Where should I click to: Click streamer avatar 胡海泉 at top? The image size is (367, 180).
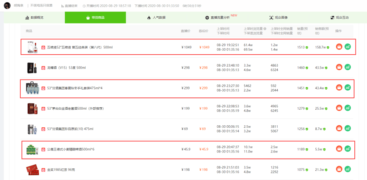pyautogui.click(x=7, y=5)
